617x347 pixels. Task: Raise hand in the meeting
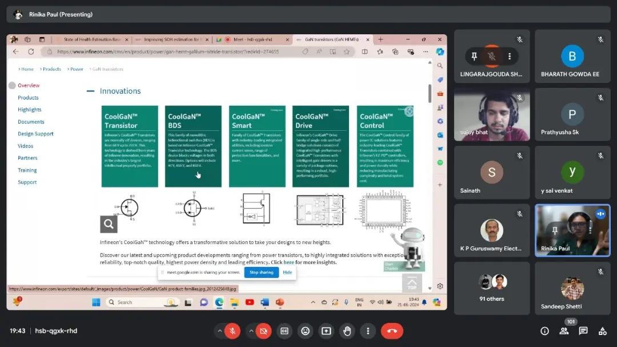[x=347, y=331]
